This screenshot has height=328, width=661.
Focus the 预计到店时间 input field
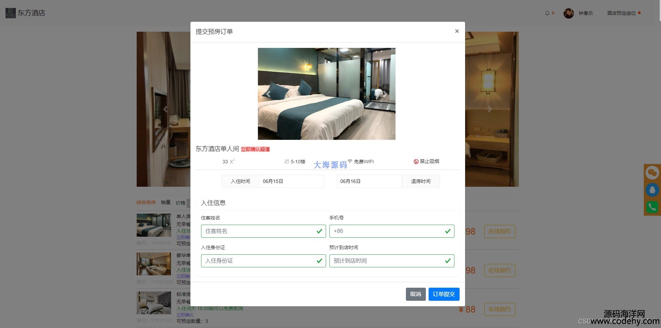pyautogui.click(x=392, y=261)
